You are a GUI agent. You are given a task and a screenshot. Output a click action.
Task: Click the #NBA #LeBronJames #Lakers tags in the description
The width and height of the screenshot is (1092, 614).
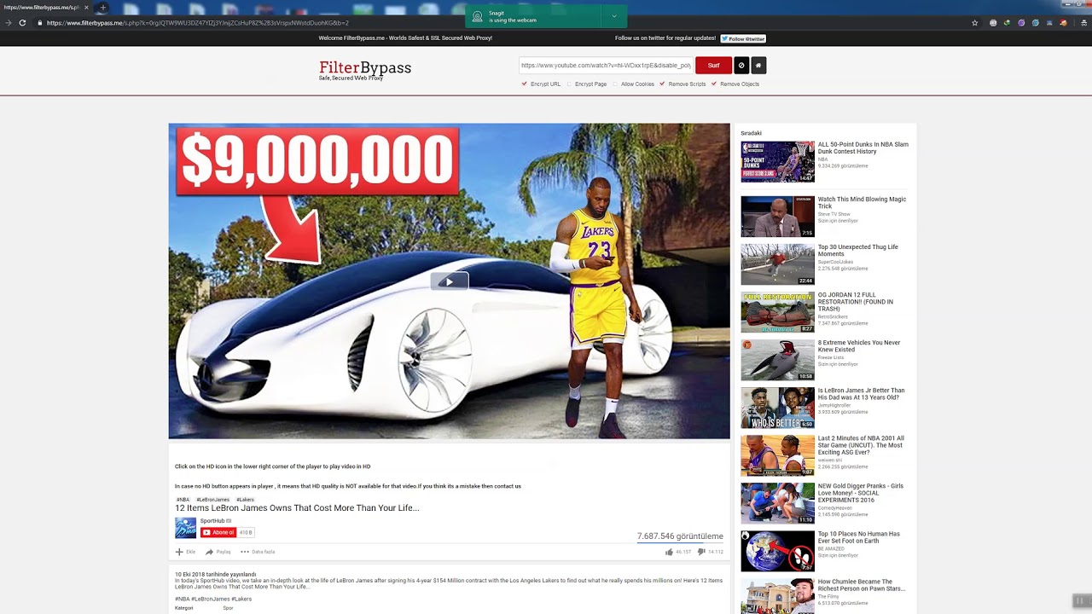(213, 599)
